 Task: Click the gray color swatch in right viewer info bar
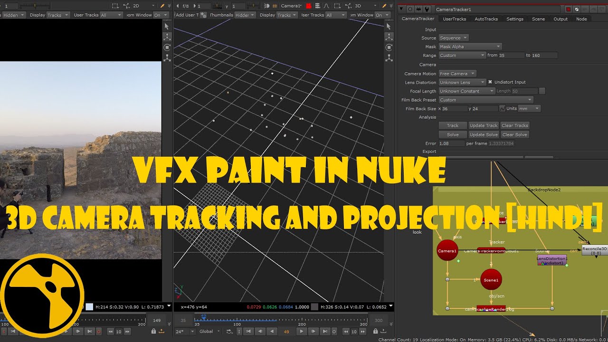314,307
